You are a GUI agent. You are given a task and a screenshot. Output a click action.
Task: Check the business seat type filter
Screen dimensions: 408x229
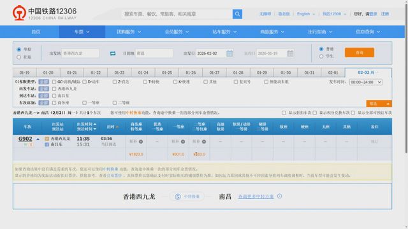click(x=54, y=103)
